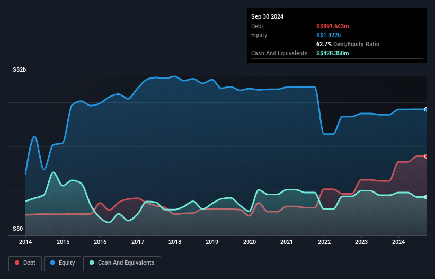Click the teal Cash endpoint marker
Screen dimensions: 435x279
coord(426,197)
